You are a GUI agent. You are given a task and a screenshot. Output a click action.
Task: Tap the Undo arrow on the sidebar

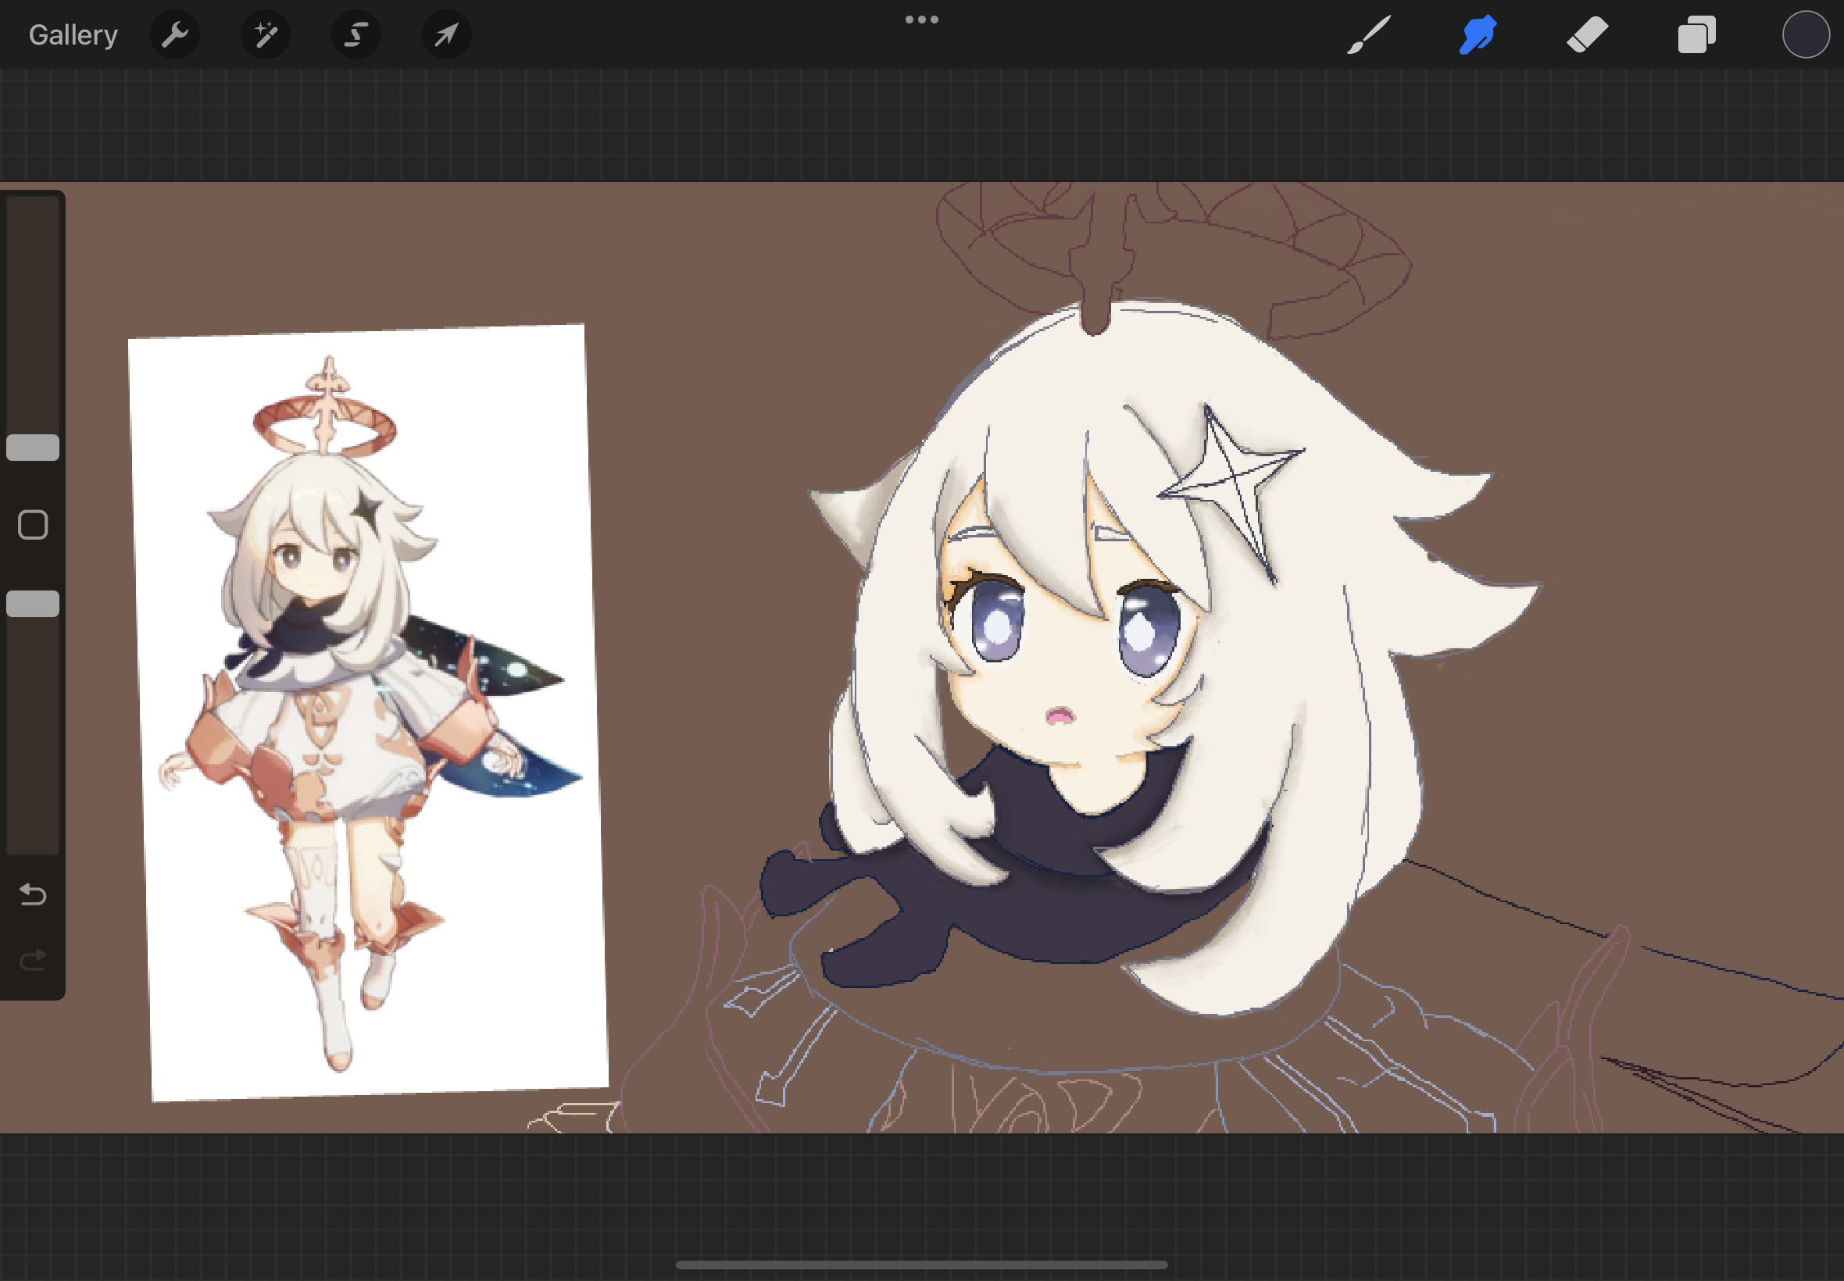[32, 895]
